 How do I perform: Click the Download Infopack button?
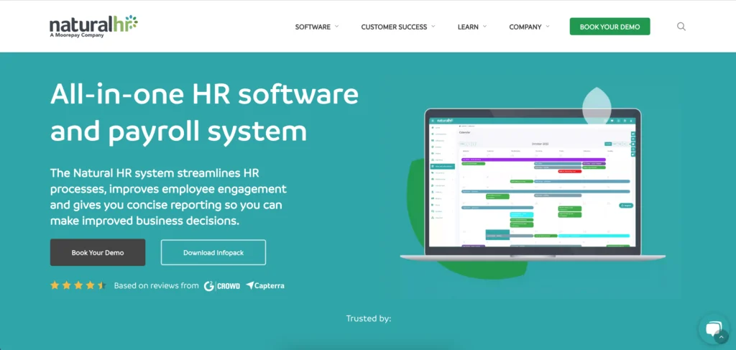coord(213,252)
